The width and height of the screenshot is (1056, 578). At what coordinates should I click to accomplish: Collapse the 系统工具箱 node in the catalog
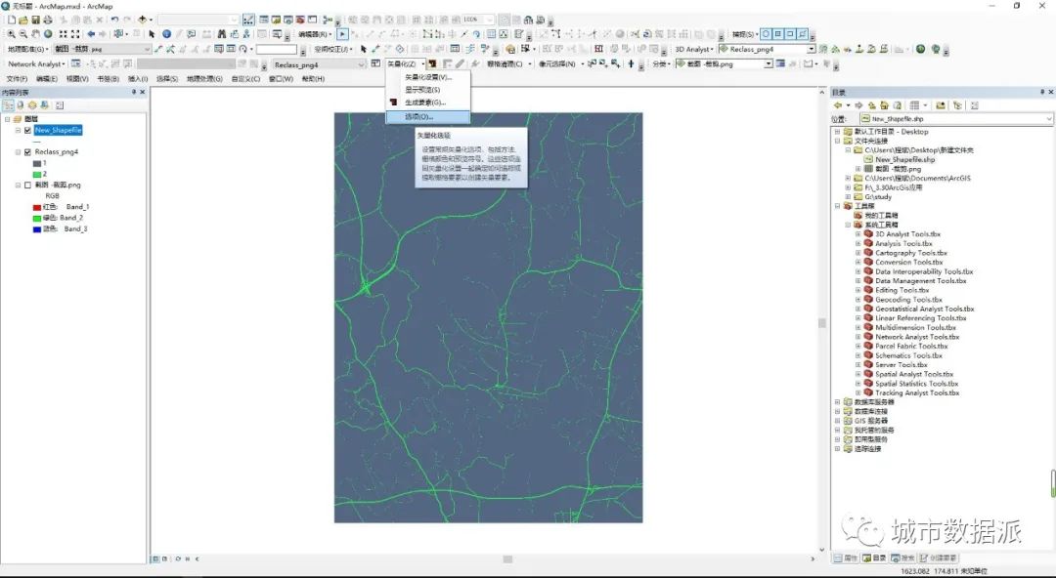tap(848, 225)
